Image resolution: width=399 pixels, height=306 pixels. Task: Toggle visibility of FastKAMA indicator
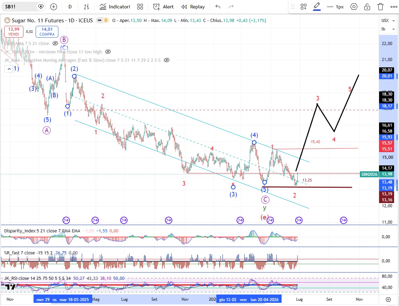[x=55, y=44]
